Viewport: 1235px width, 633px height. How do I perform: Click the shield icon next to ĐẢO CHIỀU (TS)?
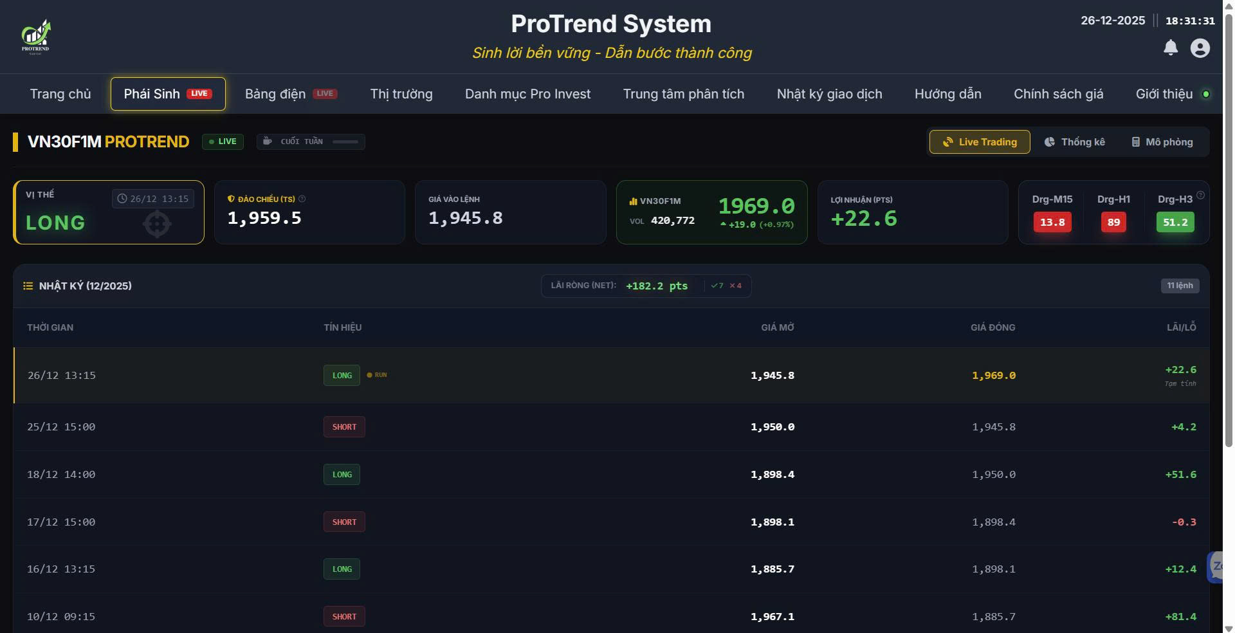click(230, 199)
